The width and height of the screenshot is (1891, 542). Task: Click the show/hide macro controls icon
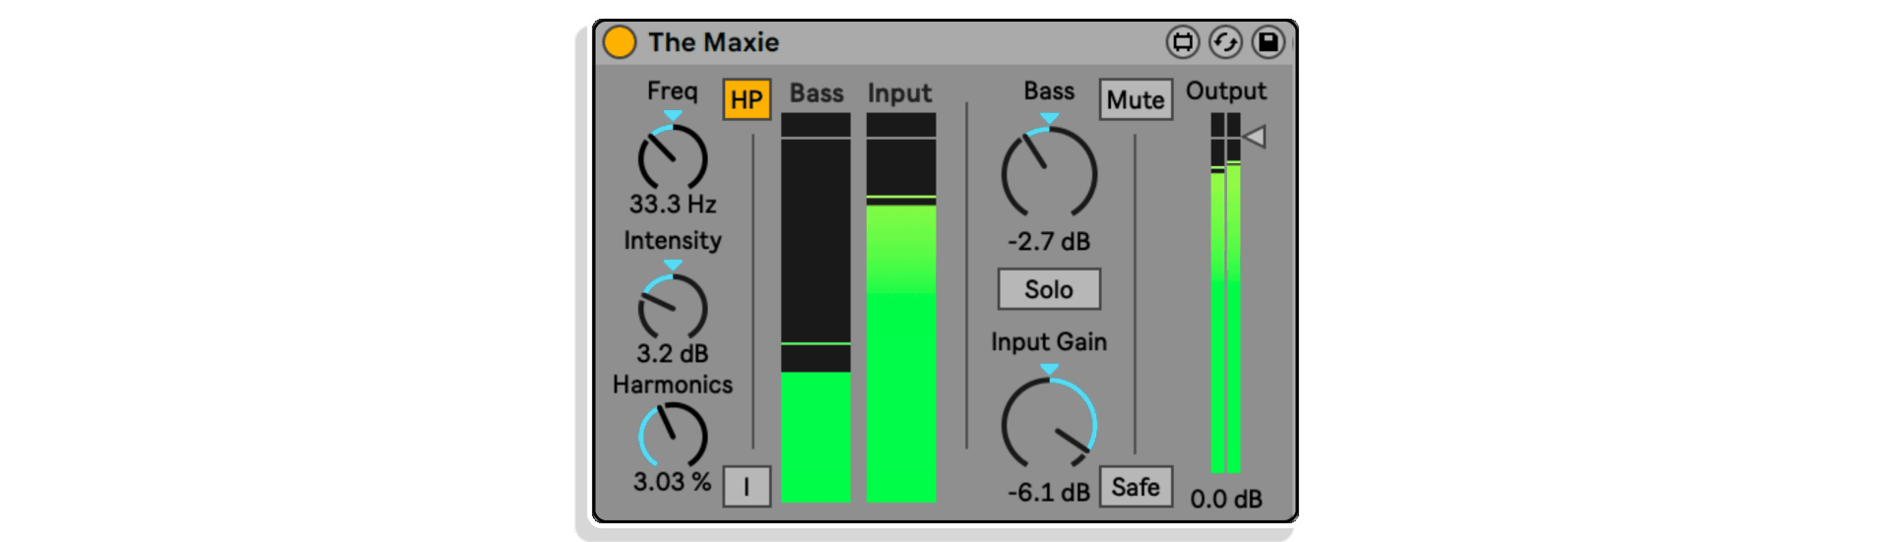tap(1183, 42)
